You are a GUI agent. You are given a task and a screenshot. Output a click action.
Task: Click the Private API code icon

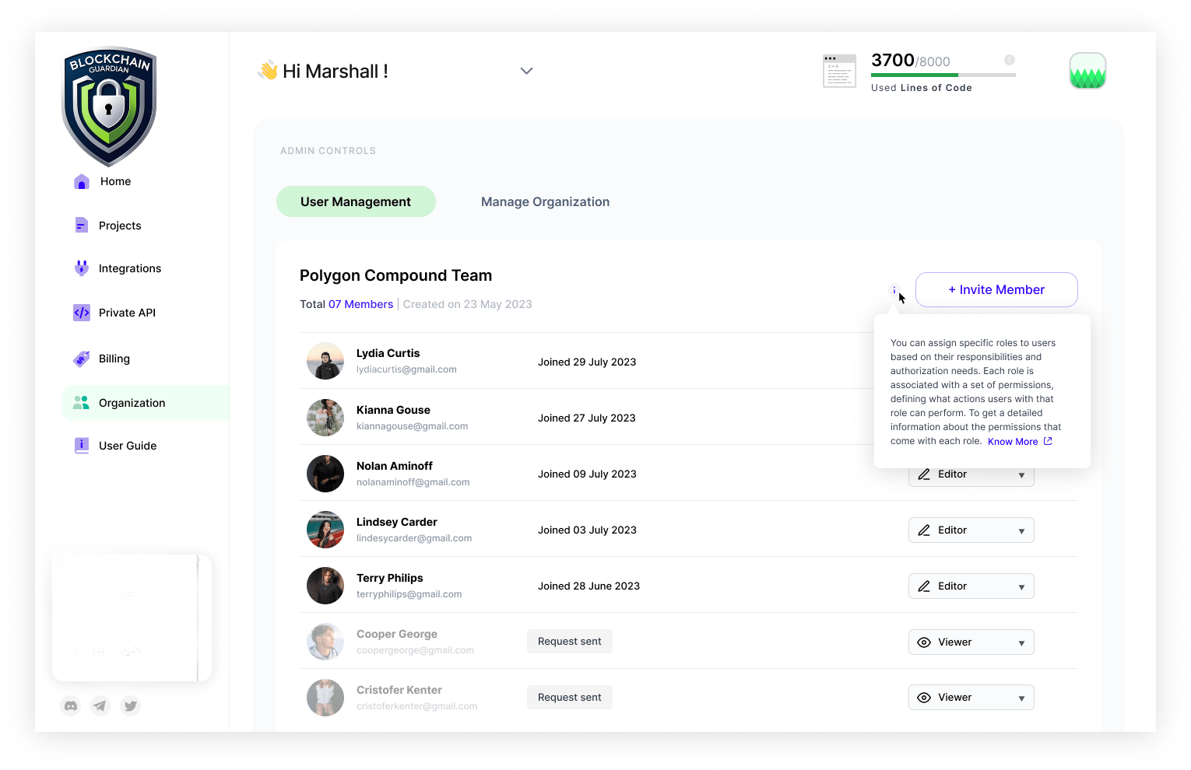pyautogui.click(x=81, y=312)
